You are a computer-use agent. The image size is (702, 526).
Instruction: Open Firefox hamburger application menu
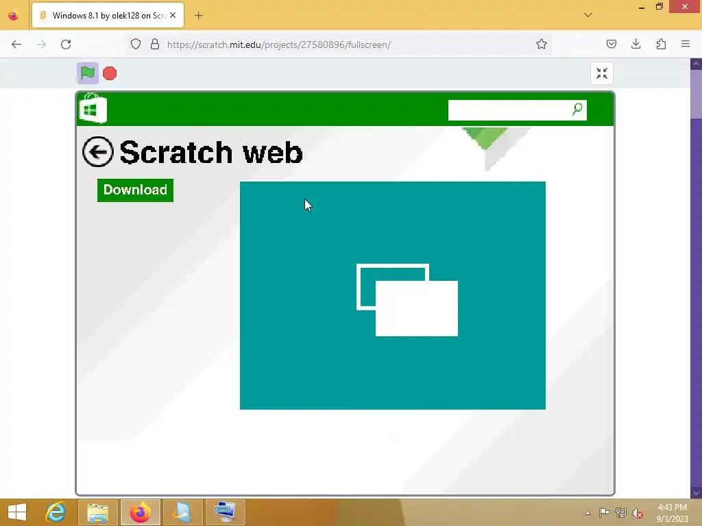pos(686,44)
